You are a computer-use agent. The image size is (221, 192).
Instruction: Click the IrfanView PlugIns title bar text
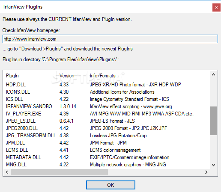pos(23,7)
